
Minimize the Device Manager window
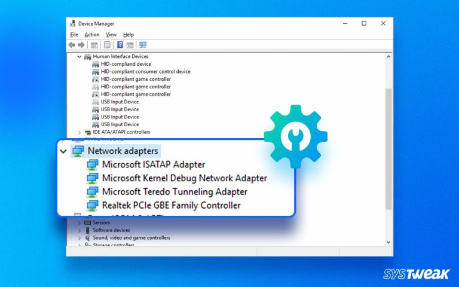[345, 23]
